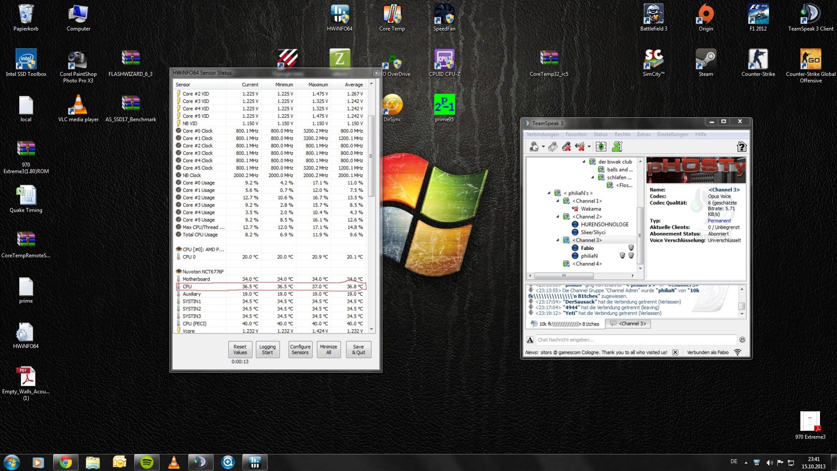837x471 pixels.
Task: Click Save & Quit button
Action: tap(359, 350)
